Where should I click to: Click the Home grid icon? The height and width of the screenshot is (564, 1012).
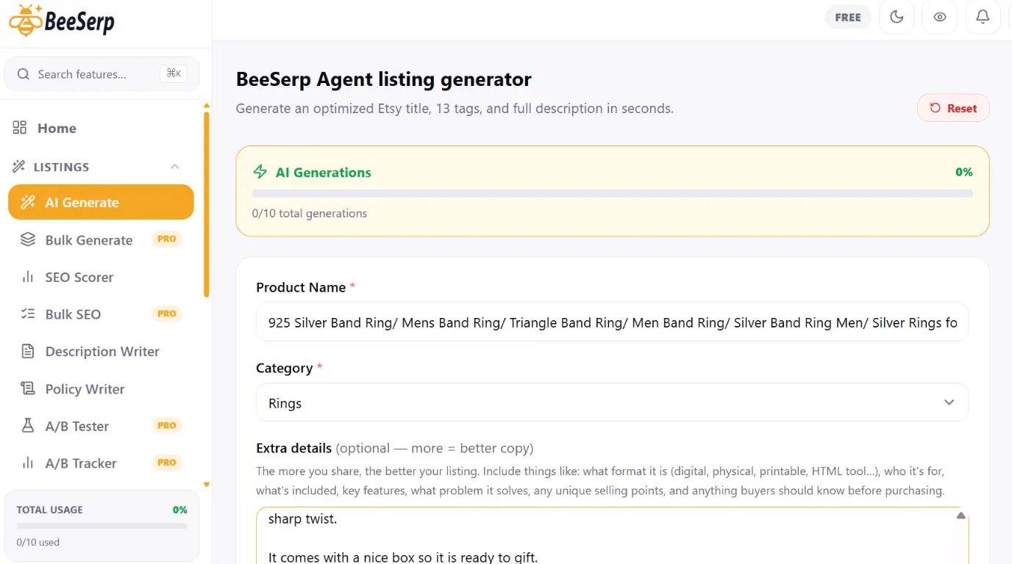(x=20, y=128)
